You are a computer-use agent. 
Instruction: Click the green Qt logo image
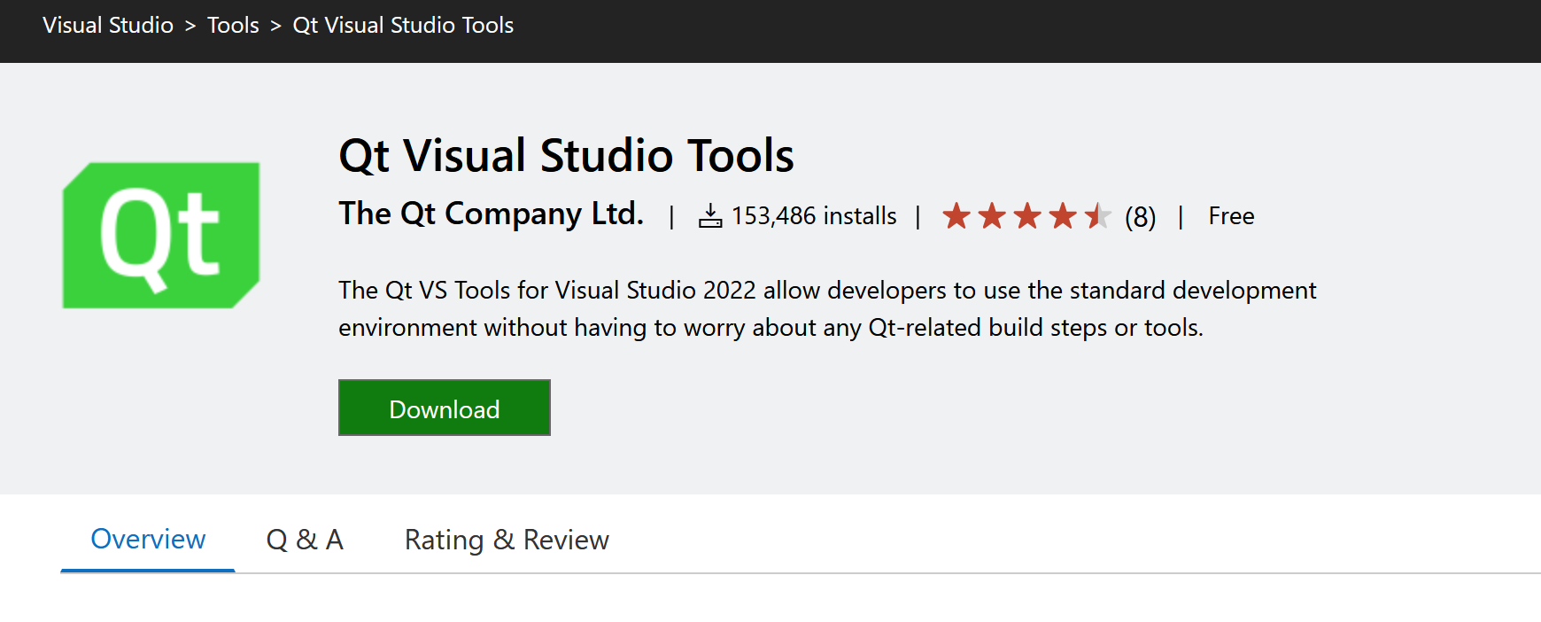click(x=160, y=236)
